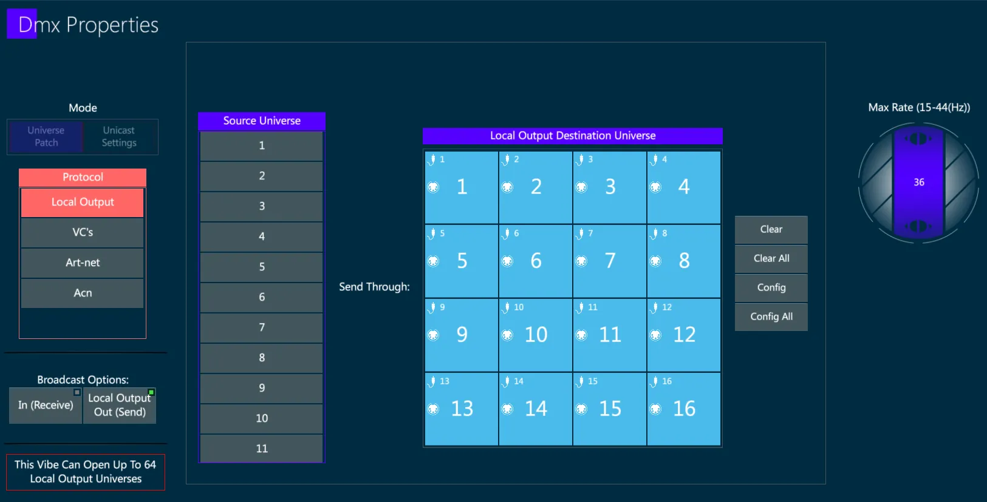Select destination universe tile 1

point(462,187)
